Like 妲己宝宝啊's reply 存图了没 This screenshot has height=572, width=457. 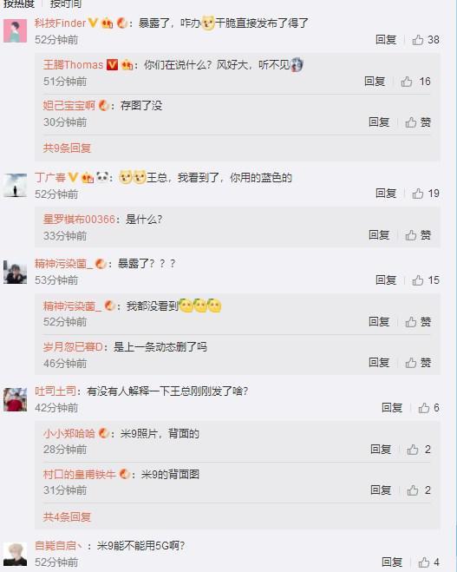418,122
